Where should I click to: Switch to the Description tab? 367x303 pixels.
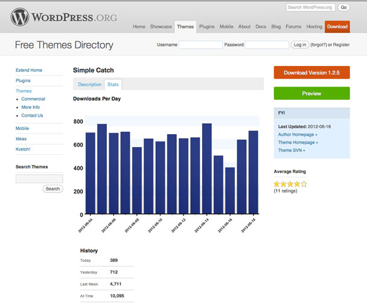(90, 85)
